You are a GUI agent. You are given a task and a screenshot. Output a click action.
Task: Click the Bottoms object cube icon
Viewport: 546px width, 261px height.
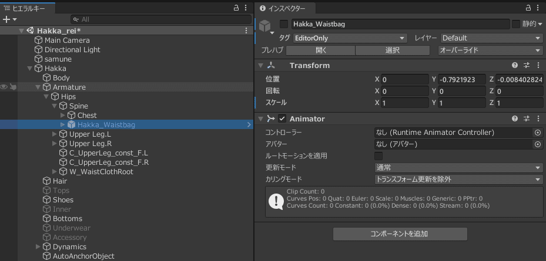(x=47, y=219)
